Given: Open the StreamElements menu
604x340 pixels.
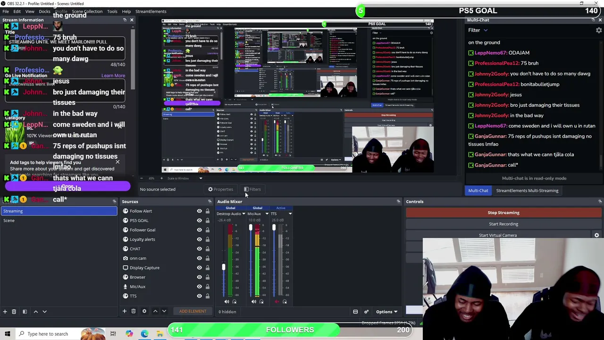Looking at the screenshot, I should click(x=151, y=11).
